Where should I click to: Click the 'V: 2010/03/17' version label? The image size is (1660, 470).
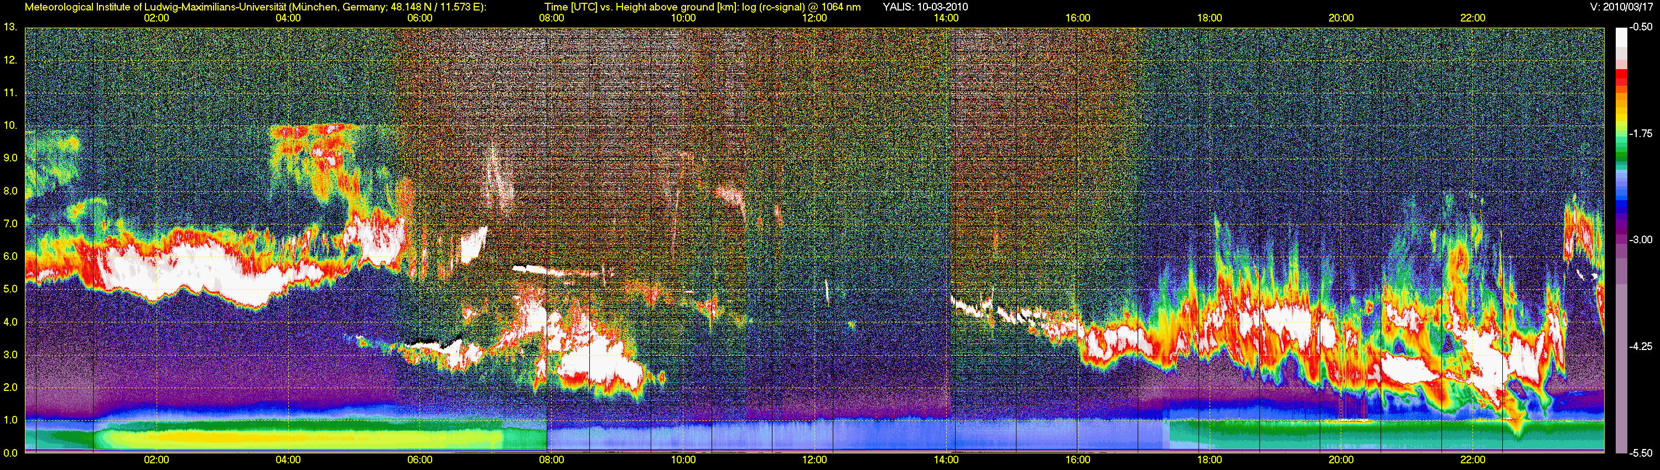pyautogui.click(x=1621, y=7)
